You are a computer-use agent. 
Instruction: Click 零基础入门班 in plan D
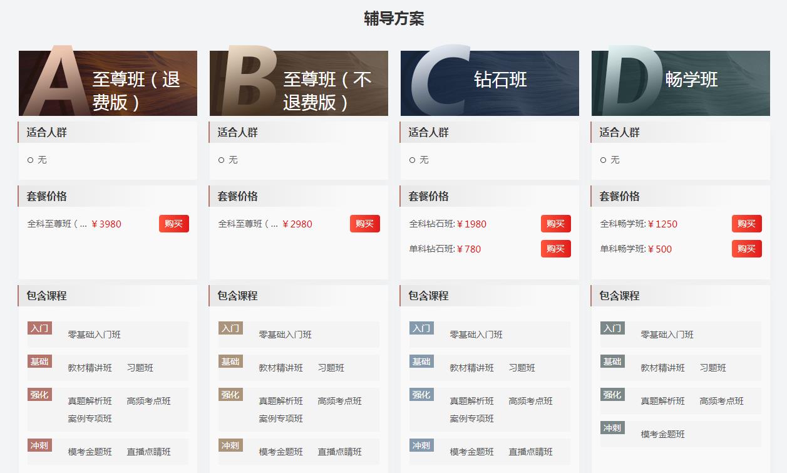667,335
